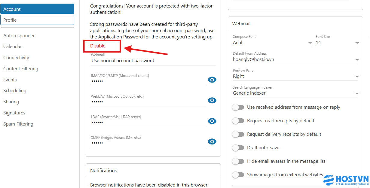Click Disable two-factor authentication link
This screenshot has height=188, width=370.
tap(98, 46)
